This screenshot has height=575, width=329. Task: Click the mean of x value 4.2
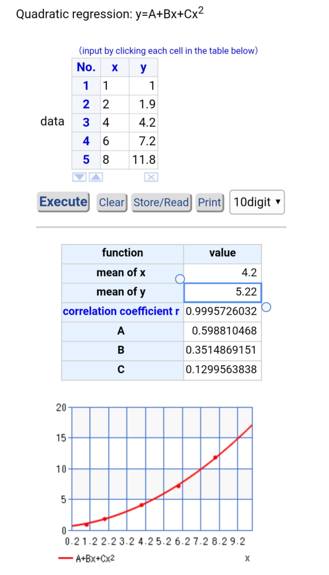(x=223, y=273)
